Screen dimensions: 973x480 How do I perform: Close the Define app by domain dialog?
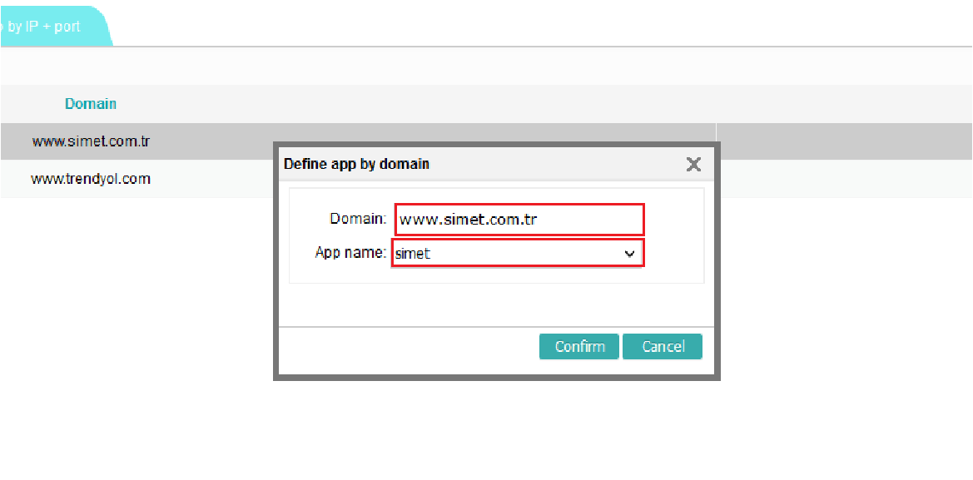click(693, 164)
